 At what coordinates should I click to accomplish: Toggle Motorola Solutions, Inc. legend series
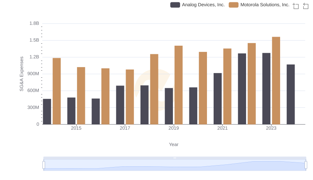click(259, 5)
